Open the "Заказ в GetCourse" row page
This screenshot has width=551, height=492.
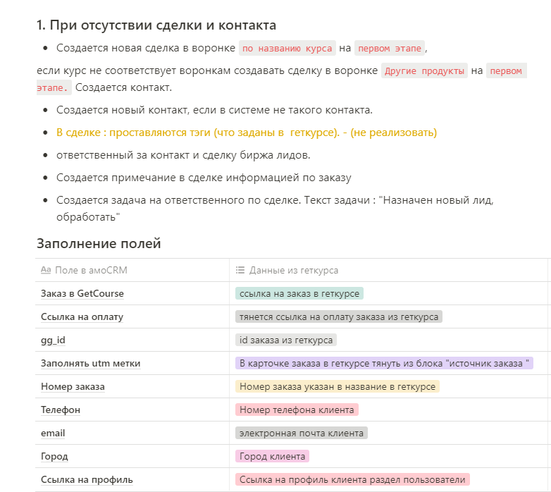pos(82,293)
